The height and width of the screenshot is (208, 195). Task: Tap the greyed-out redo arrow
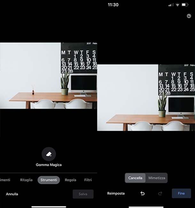[x=160, y=193]
